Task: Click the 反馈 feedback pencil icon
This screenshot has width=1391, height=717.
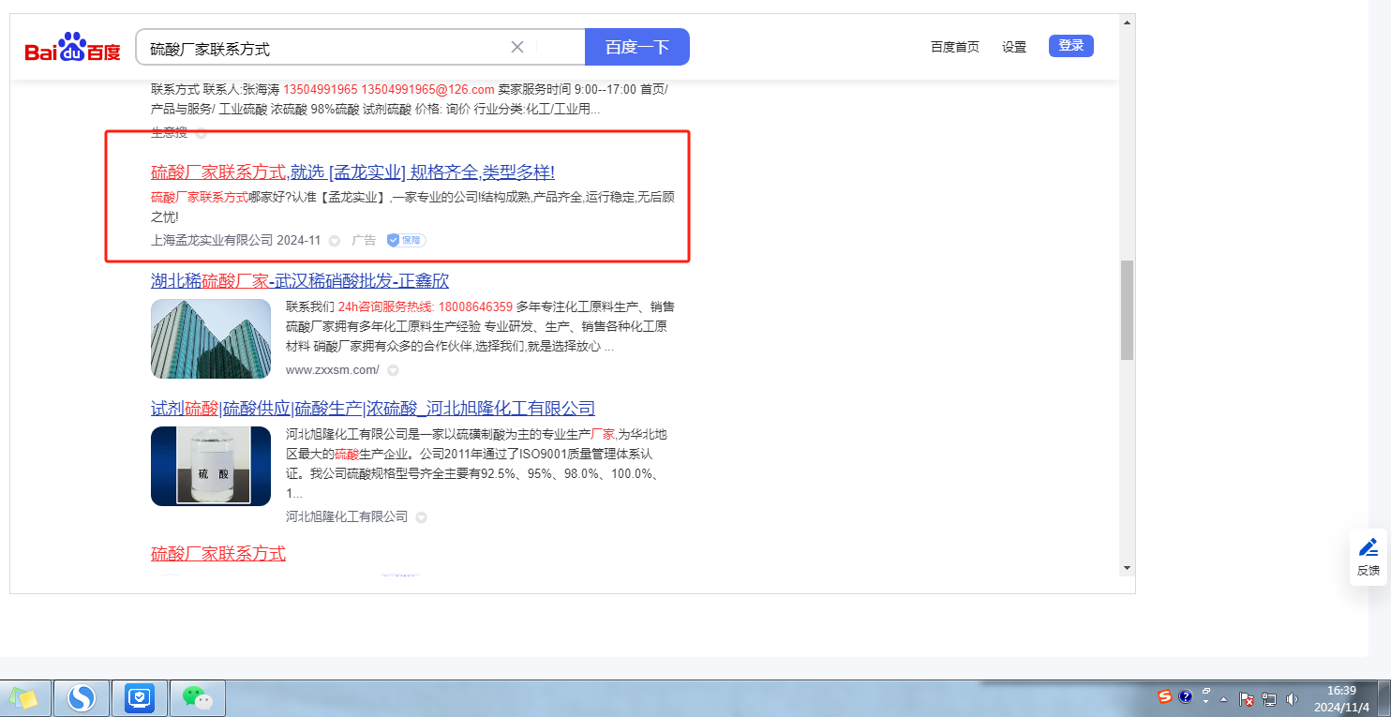Action: (1368, 547)
